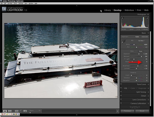Switch to the Library module
Screen dimensions: 154x117
[107, 10]
